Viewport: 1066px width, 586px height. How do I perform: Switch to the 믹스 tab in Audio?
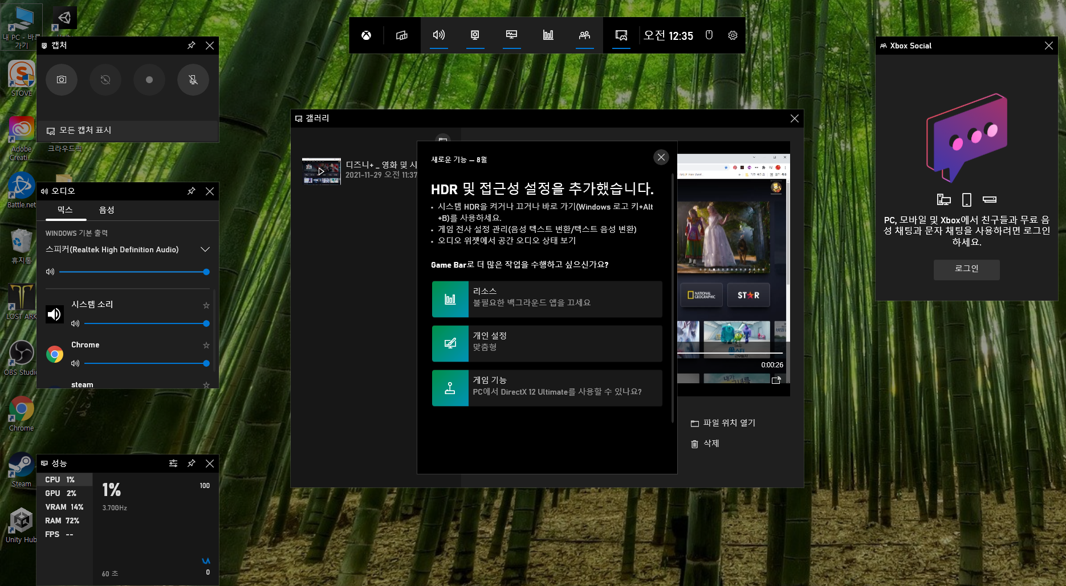pyautogui.click(x=65, y=210)
